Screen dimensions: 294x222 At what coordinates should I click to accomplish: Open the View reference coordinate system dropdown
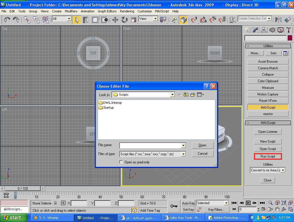pyautogui.click(x=155, y=19)
